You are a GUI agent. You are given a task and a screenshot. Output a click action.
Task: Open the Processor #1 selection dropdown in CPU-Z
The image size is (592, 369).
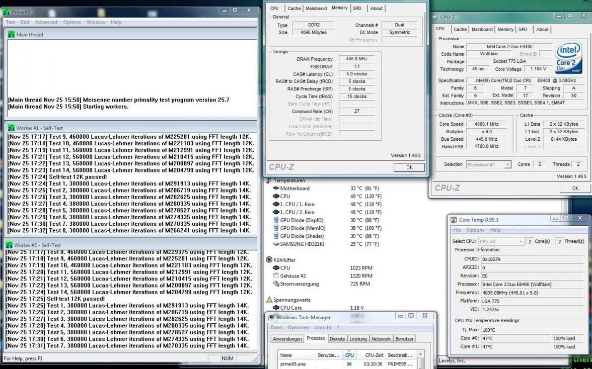coord(507,164)
